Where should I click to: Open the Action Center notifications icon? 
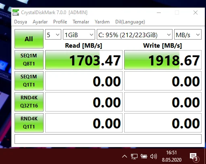[194, 157]
